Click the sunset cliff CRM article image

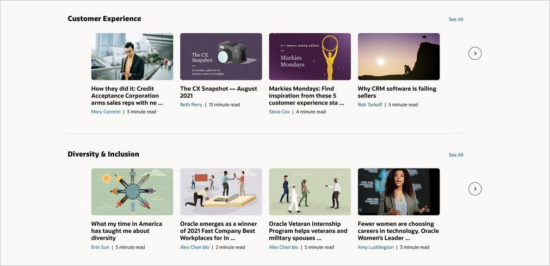[399, 57]
